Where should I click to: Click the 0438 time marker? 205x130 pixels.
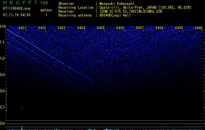(x=159, y=28)
